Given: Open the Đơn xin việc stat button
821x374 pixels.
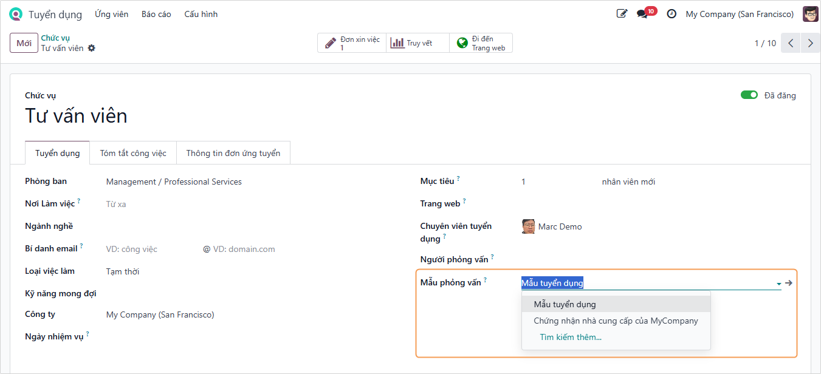Looking at the screenshot, I should [352, 43].
